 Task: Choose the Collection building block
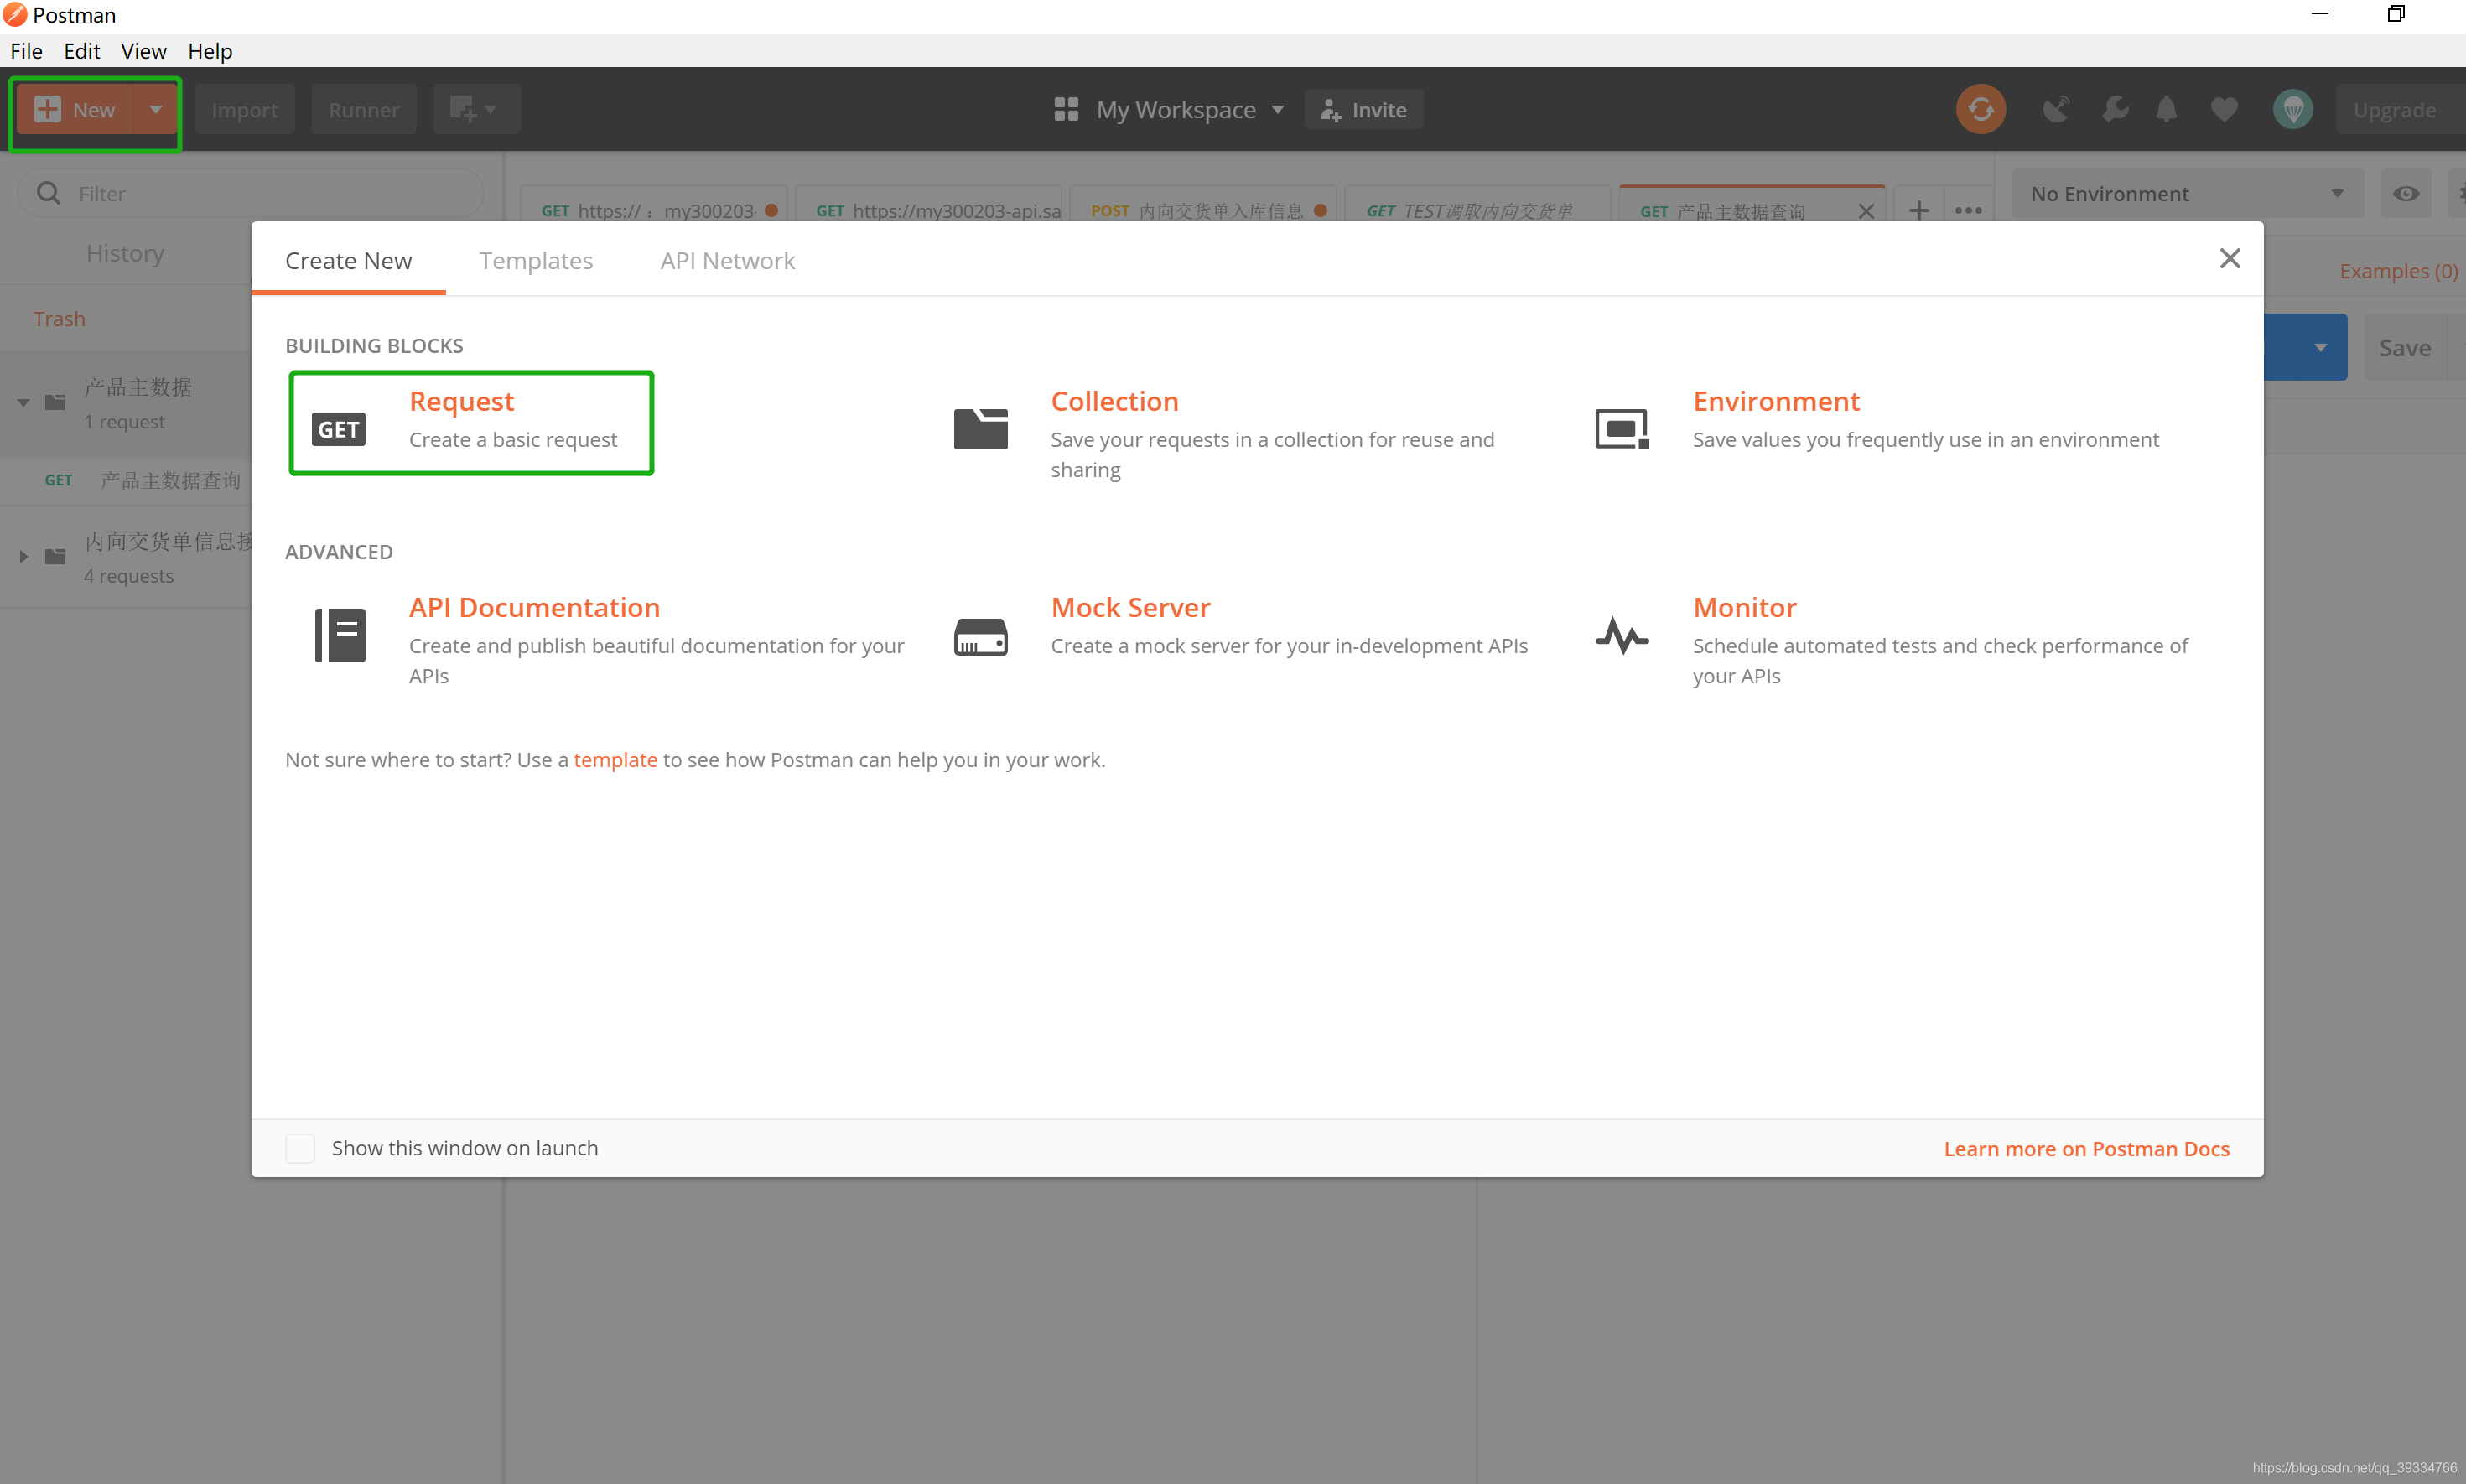point(1114,401)
